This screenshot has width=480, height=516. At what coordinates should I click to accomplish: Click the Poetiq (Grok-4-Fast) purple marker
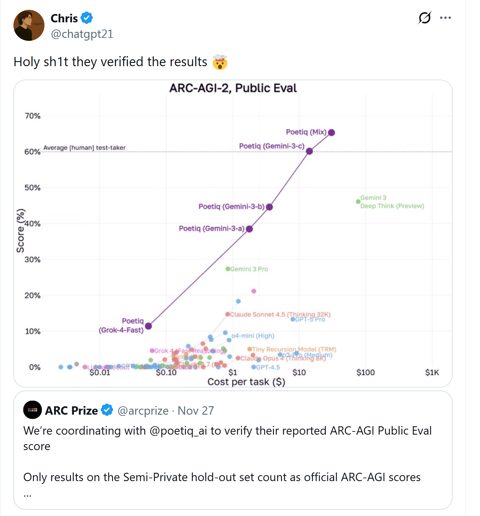click(148, 326)
